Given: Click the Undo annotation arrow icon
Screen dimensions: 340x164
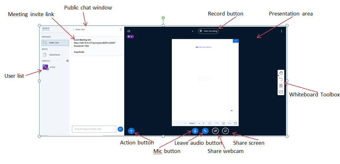Looking at the screenshot, I should tap(281, 79).
